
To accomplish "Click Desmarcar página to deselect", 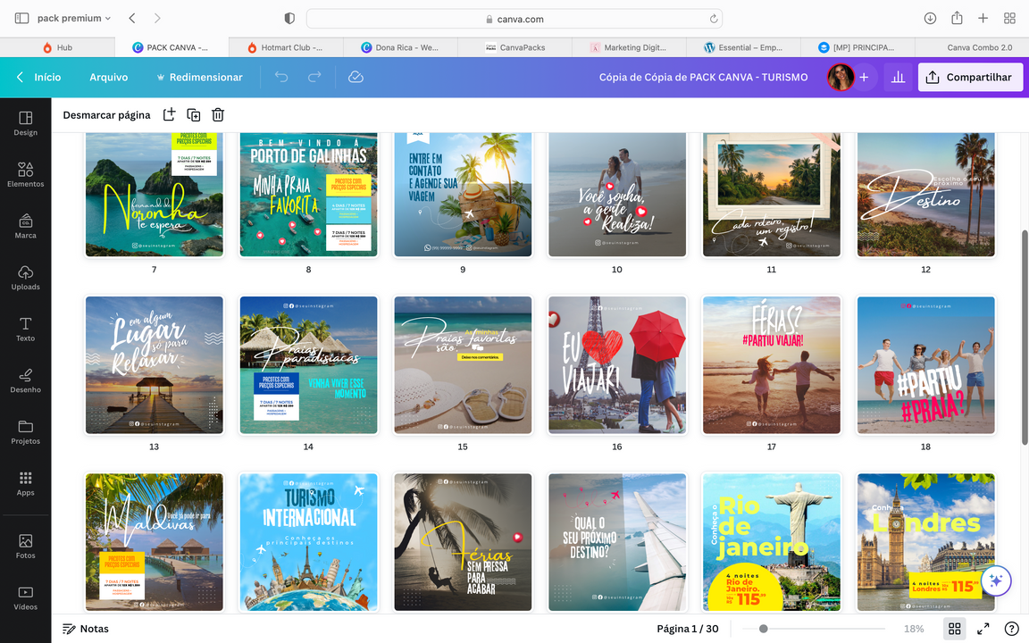I will pyautogui.click(x=106, y=114).
